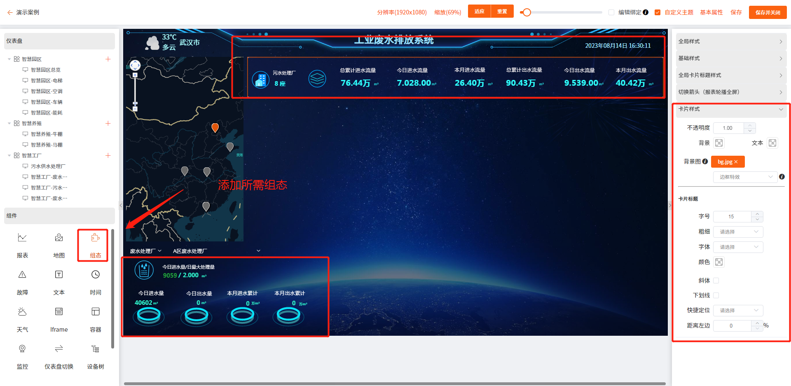Add a dashboard under 智慧工厂 with plus
The image size is (791, 386).
click(x=108, y=155)
